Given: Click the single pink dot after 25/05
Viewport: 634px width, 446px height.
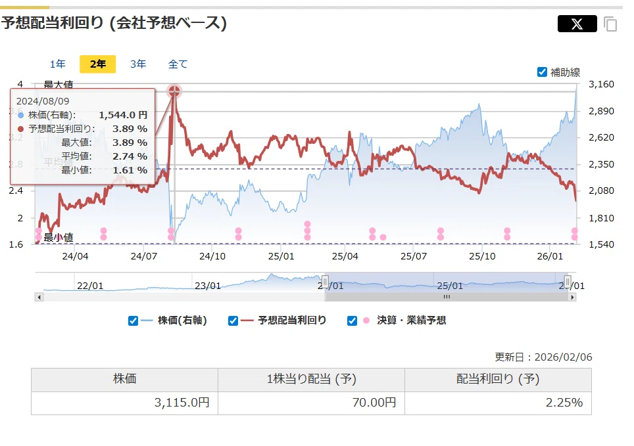Looking at the screenshot, I should pos(383,237).
